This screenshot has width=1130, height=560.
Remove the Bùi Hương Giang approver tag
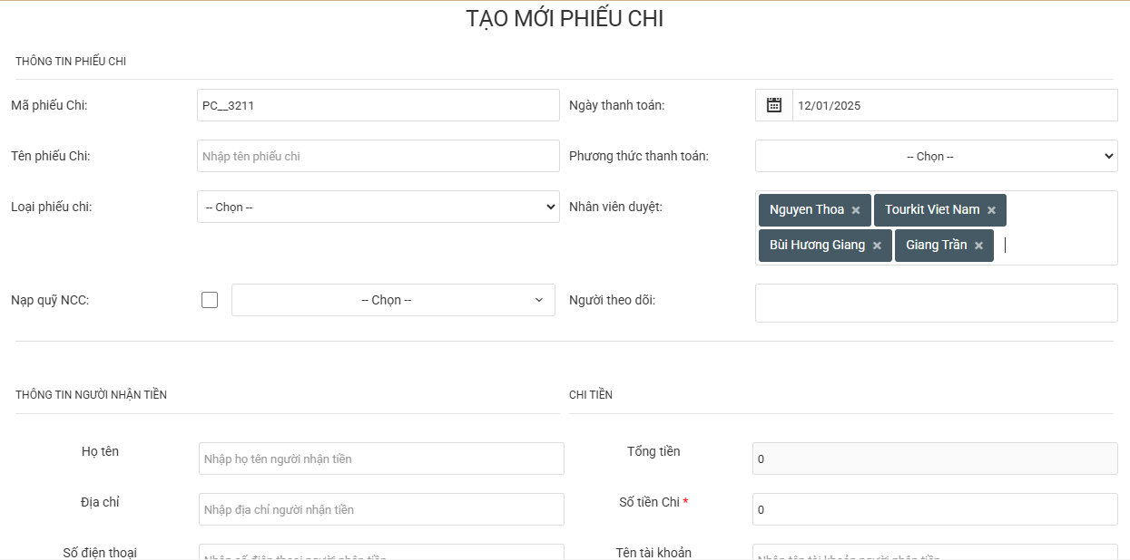pyautogui.click(x=877, y=246)
